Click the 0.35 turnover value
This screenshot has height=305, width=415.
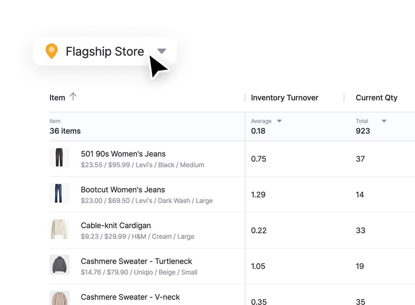(x=259, y=301)
